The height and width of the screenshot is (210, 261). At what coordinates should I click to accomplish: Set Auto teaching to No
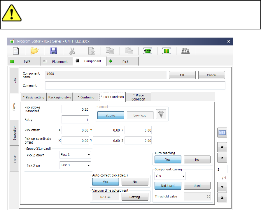(197, 159)
